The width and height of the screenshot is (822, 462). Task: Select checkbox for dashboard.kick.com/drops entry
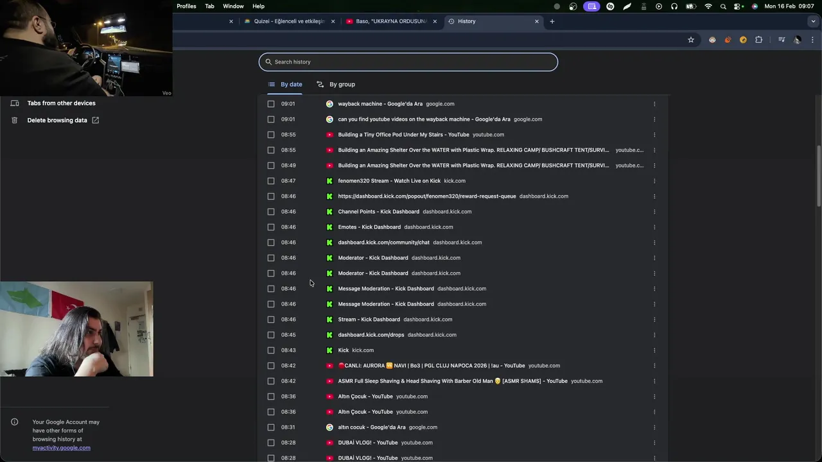(x=271, y=335)
